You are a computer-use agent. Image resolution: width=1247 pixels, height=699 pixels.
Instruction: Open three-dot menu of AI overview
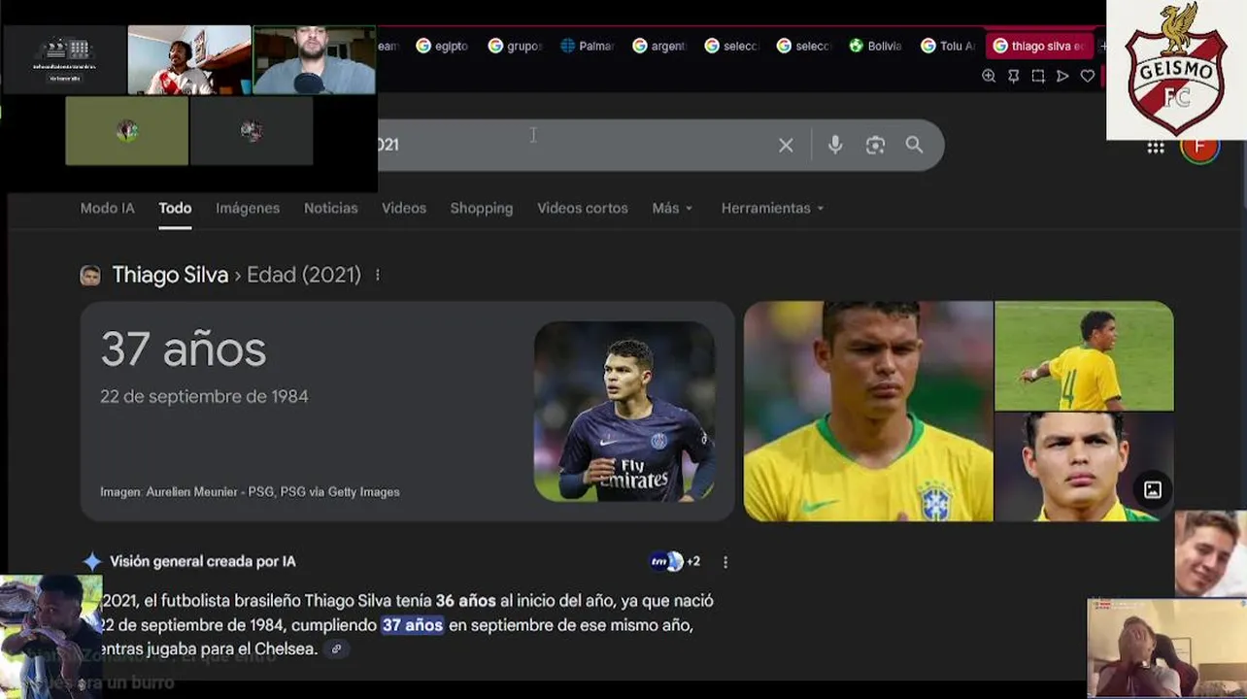[725, 561]
